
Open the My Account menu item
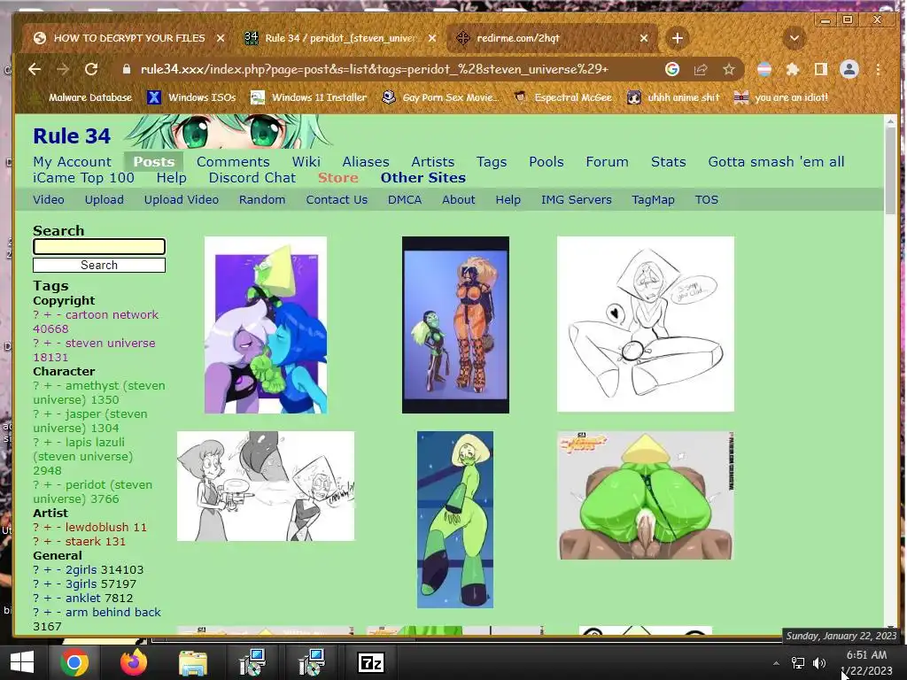[x=73, y=162]
